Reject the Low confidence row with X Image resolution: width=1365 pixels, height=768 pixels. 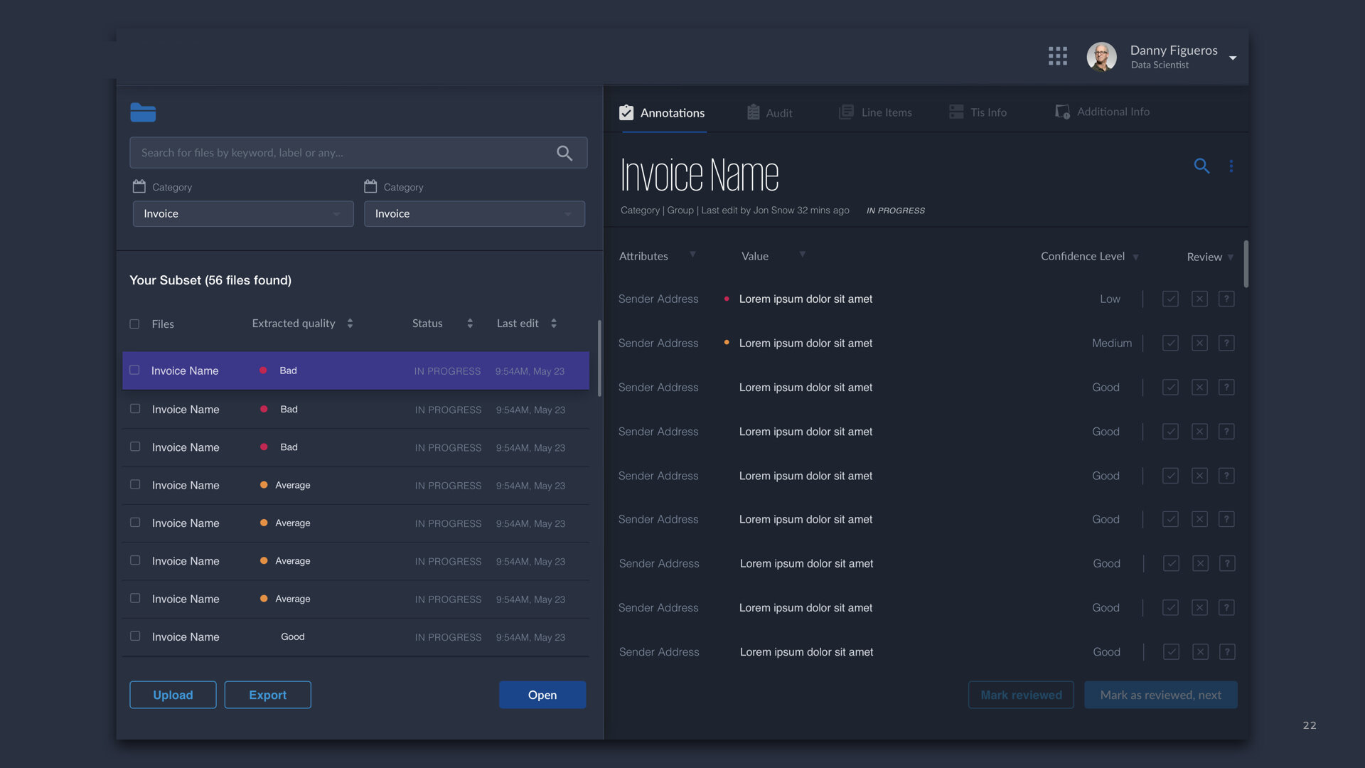click(1199, 299)
